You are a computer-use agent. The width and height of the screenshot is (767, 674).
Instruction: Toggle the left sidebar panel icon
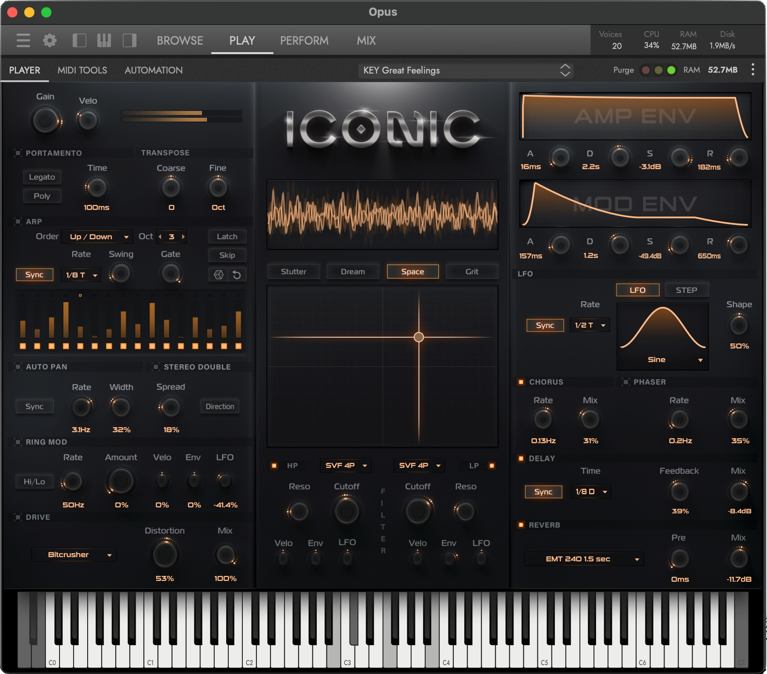click(80, 40)
